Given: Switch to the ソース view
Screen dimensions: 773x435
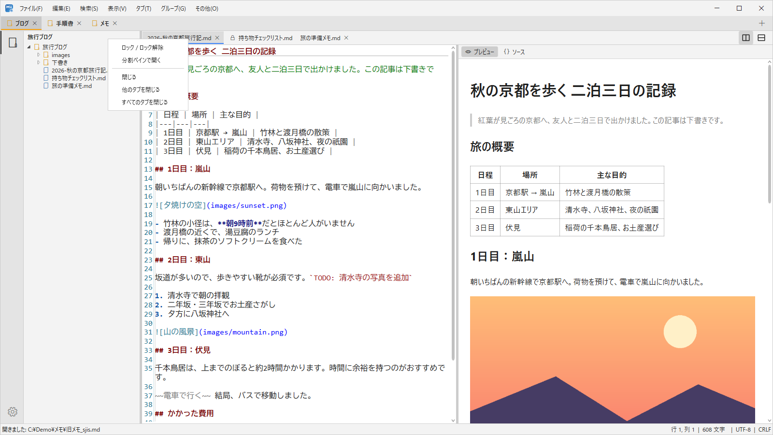Looking at the screenshot, I should (x=514, y=52).
